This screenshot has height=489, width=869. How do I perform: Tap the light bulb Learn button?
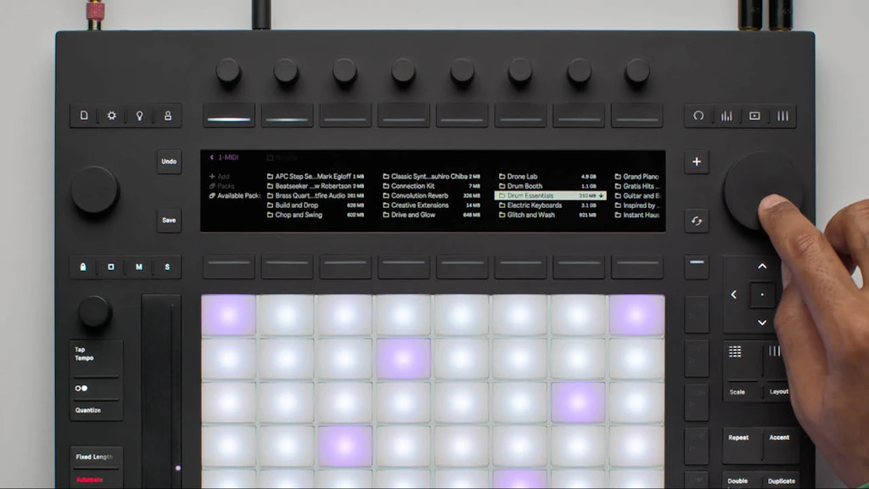coord(140,115)
